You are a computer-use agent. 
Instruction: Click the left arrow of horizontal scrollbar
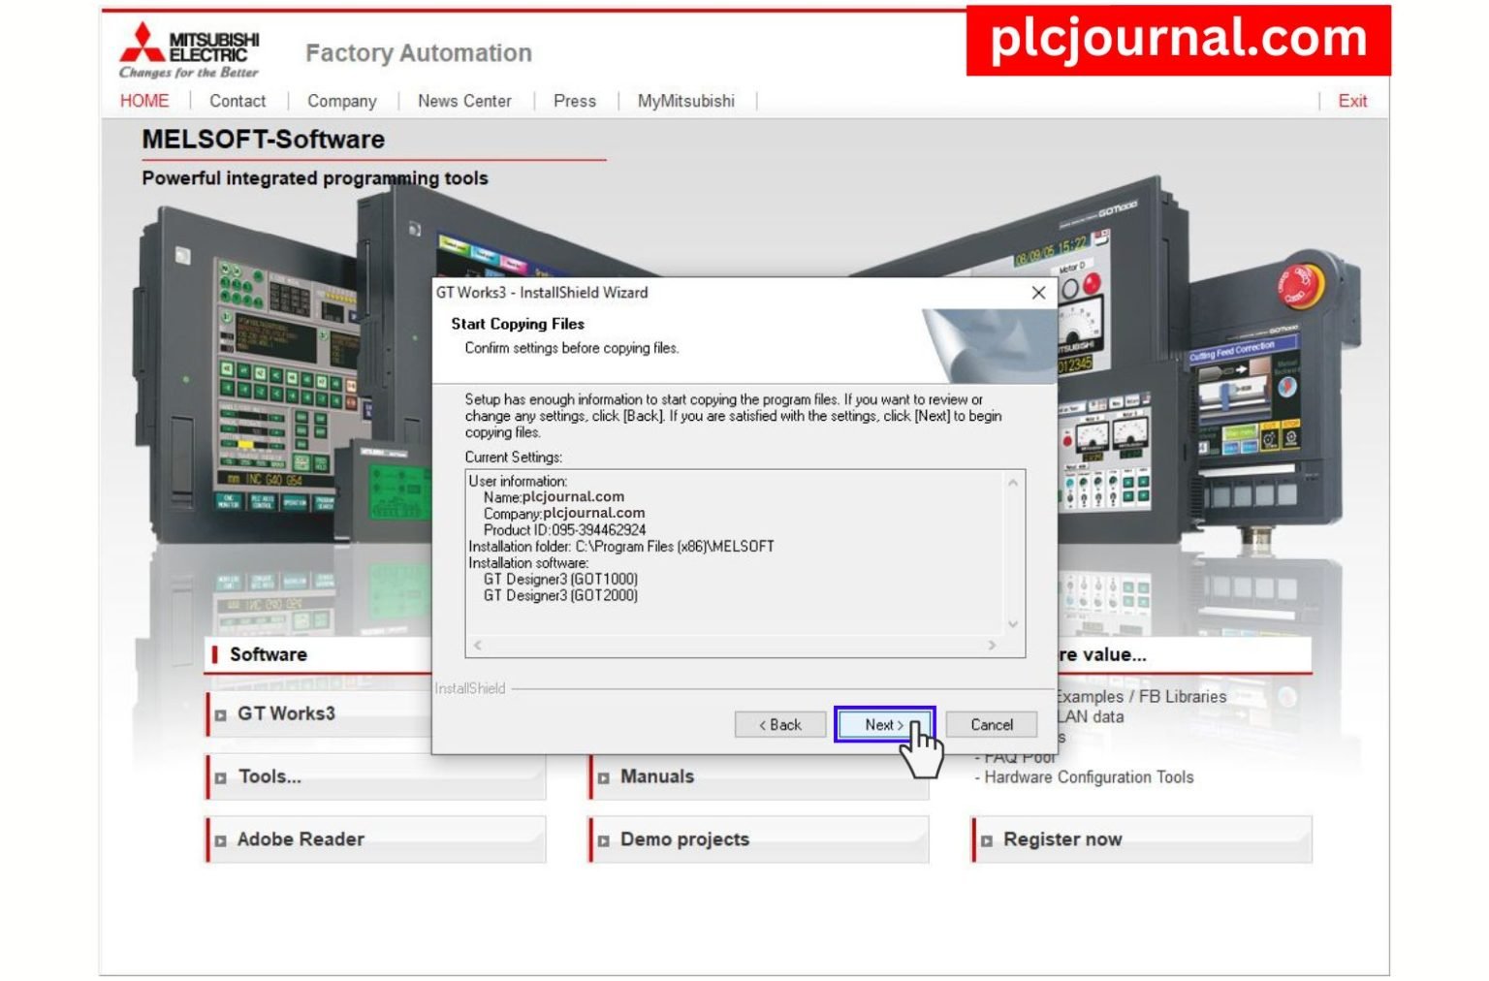(476, 644)
